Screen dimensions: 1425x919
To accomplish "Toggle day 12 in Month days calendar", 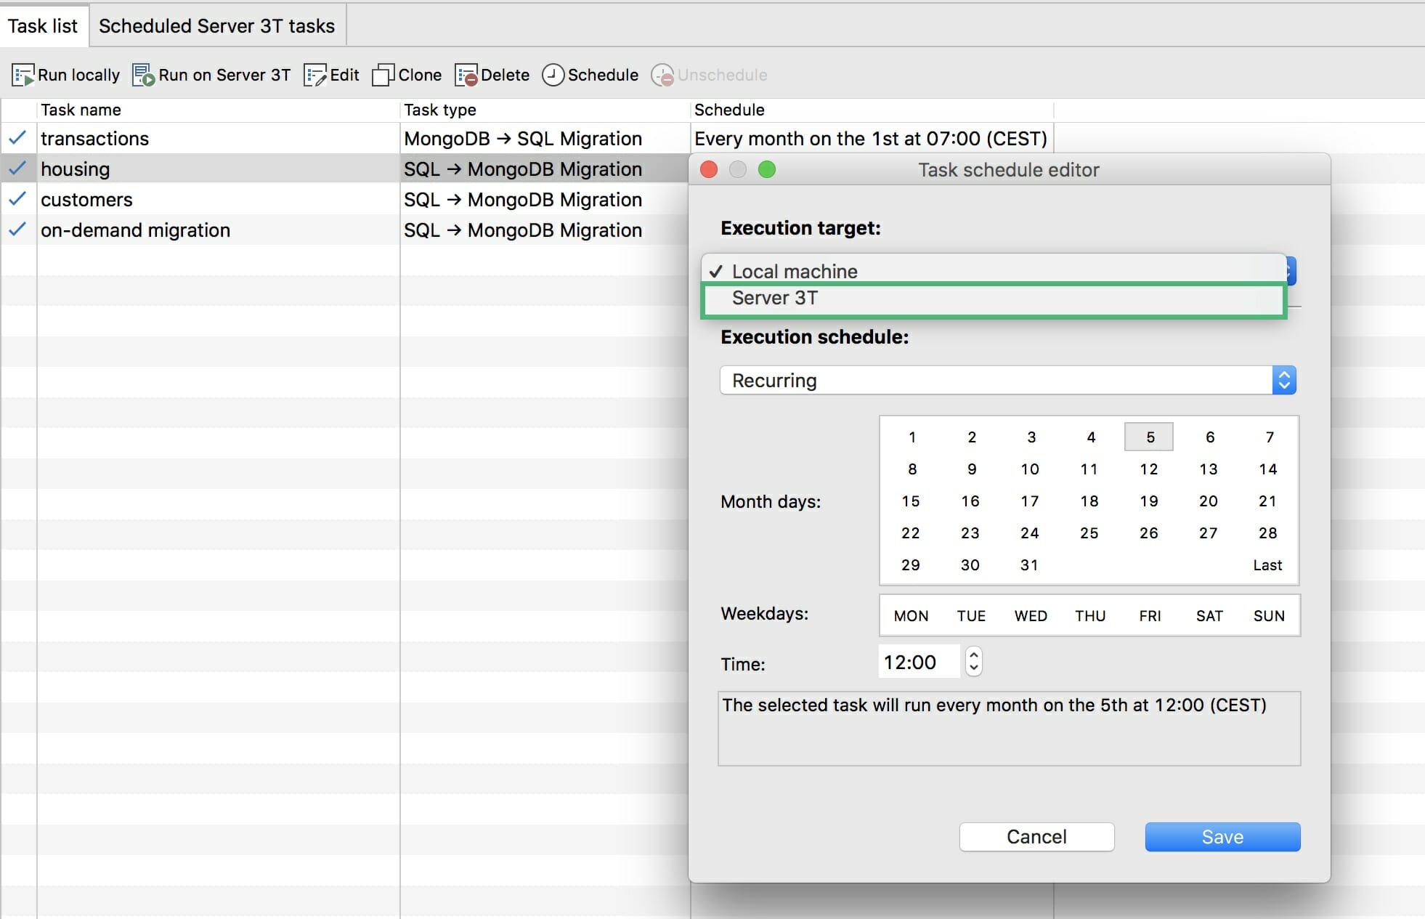I will 1148,469.
